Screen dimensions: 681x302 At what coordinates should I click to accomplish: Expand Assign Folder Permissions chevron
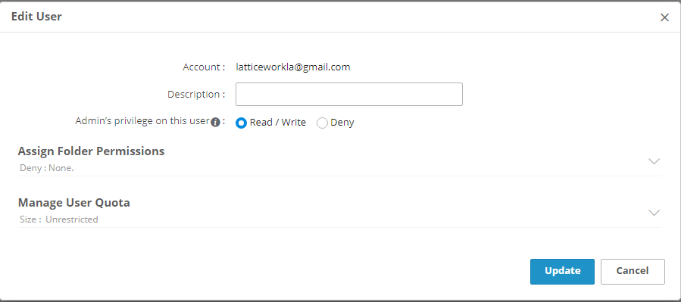pyautogui.click(x=654, y=161)
